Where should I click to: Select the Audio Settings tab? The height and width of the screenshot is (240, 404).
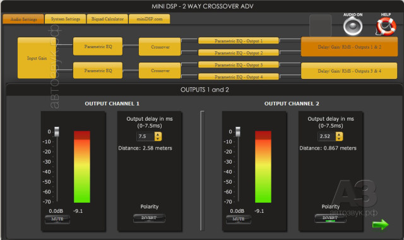(23, 19)
